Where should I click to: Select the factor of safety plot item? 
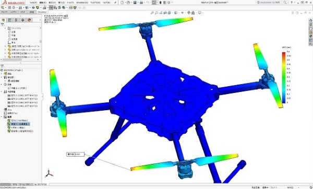pos(20,131)
